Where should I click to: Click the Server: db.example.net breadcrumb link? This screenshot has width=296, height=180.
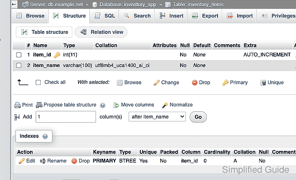pyautogui.click(x=56, y=5)
